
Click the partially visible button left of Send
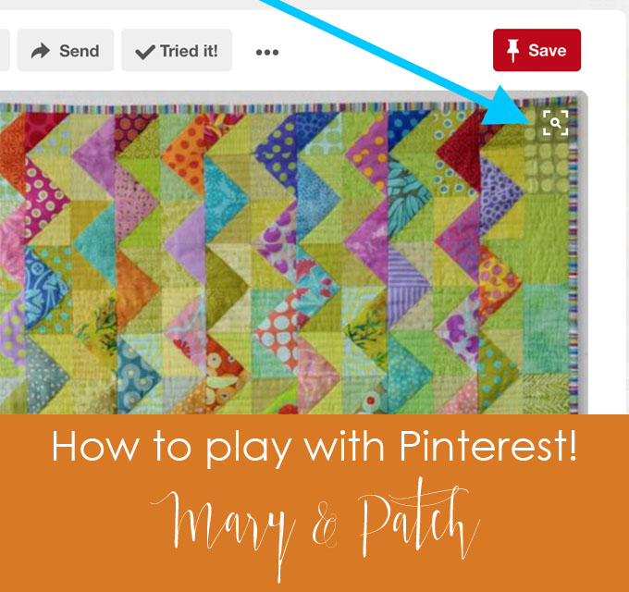(5, 50)
